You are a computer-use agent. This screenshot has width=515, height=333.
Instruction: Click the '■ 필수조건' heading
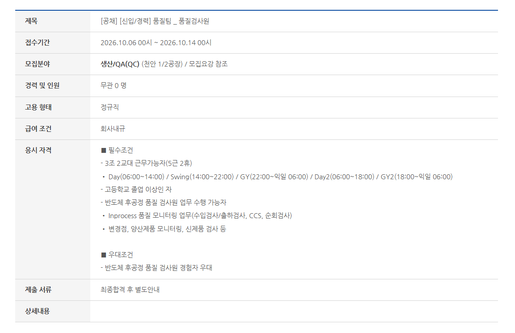117,150
